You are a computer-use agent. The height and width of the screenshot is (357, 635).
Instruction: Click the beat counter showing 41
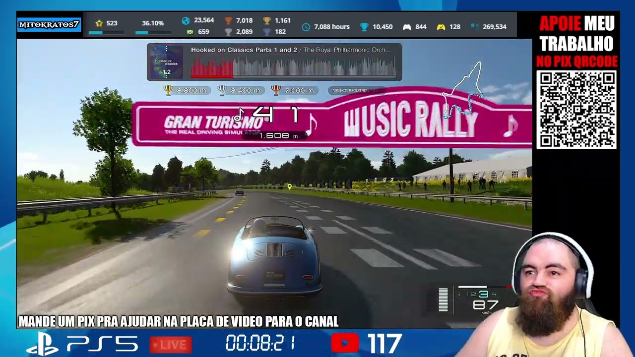point(275,115)
